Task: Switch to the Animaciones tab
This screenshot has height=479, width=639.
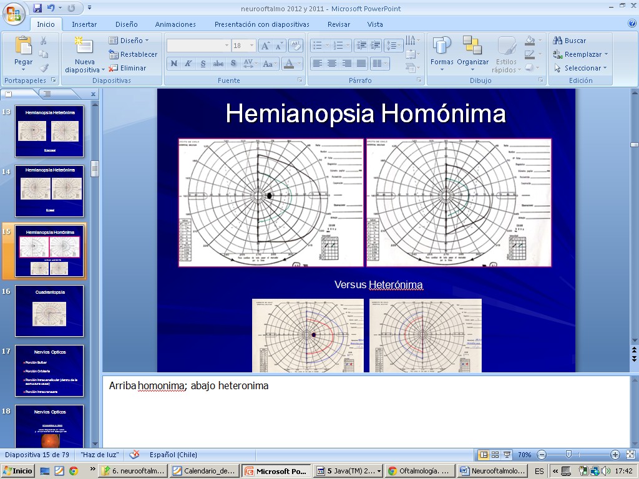Action: pos(175,24)
